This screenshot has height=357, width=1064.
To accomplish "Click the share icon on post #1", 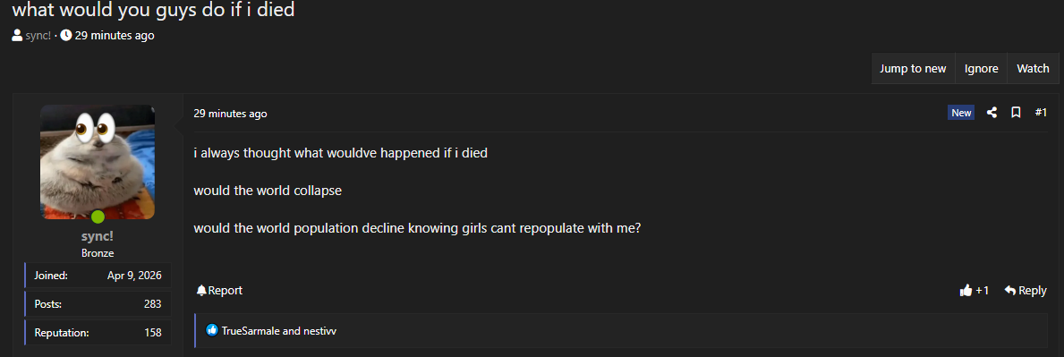I will pos(992,113).
